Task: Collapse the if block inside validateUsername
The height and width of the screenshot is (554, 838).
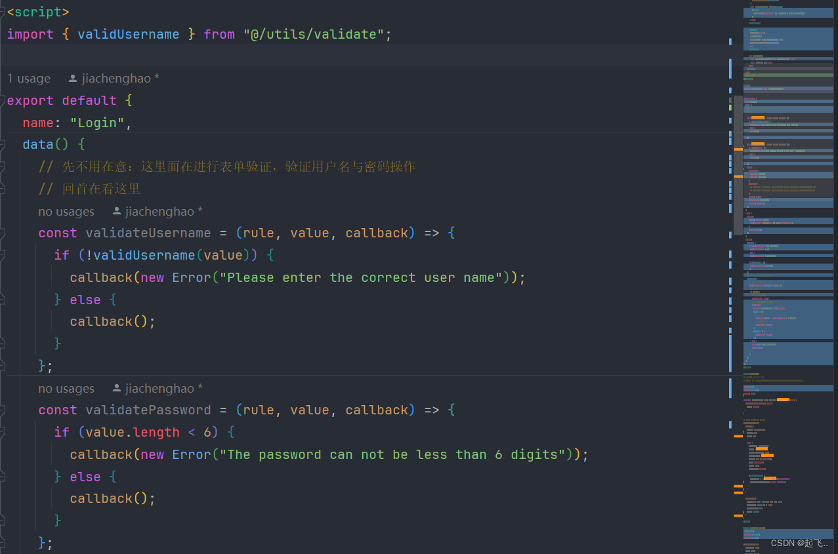Action: pyautogui.click(x=2, y=255)
